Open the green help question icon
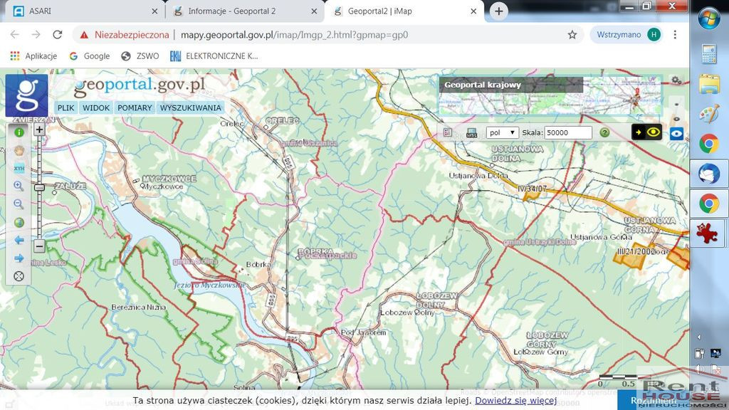729x410 pixels. (x=604, y=132)
